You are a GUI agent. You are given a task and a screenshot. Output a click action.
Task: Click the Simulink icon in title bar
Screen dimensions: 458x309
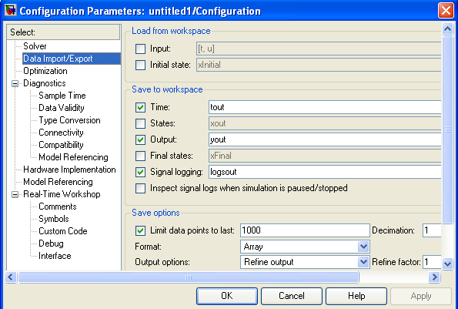pos(10,10)
